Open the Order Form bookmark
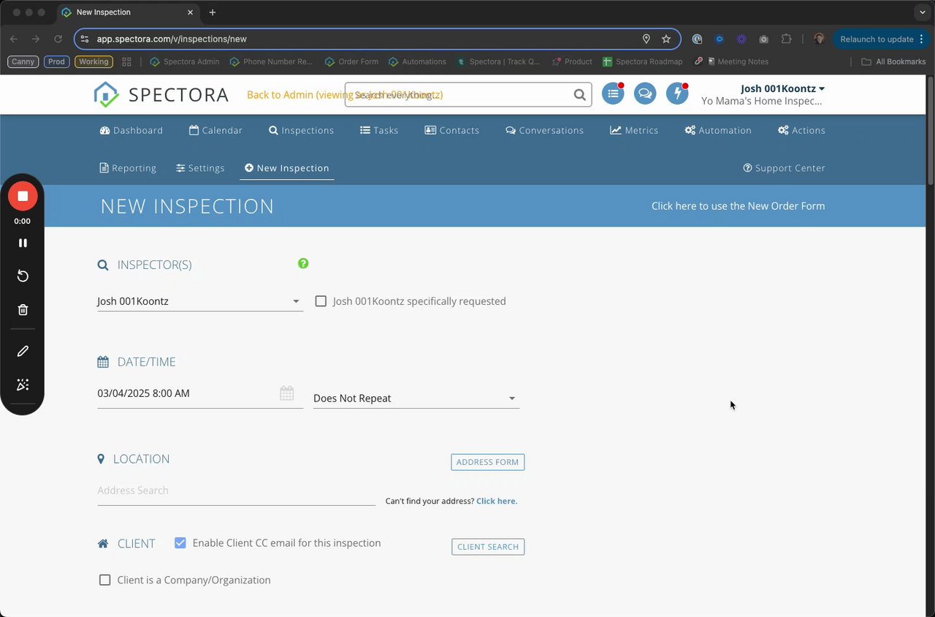 [351, 61]
